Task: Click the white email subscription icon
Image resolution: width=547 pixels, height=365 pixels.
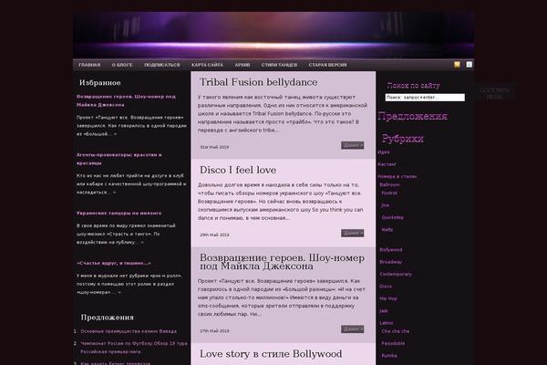Action: (x=470, y=65)
